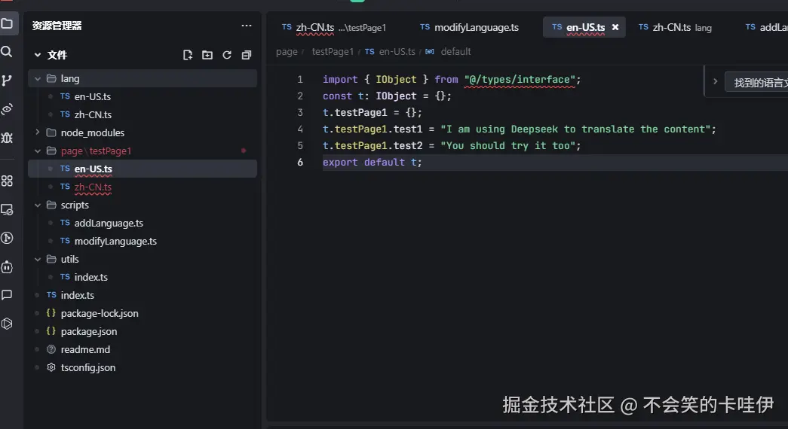This screenshot has height=429, width=788.
Task: Open en-US.ts under lang folder
Action: click(143, 96)
